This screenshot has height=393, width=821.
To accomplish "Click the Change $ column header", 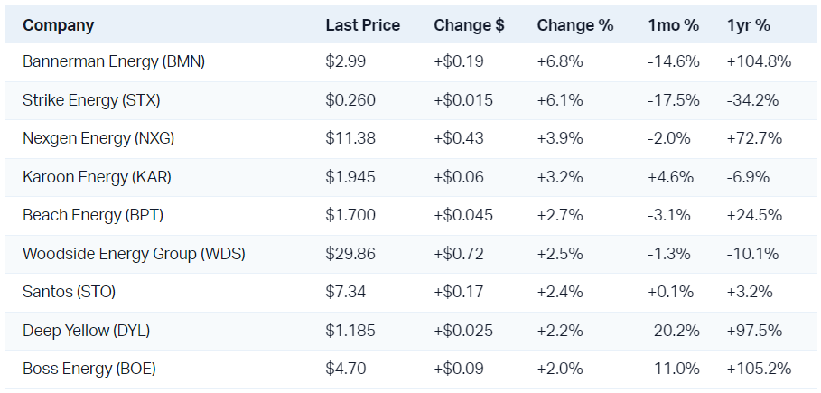I will tap(469, 25).
